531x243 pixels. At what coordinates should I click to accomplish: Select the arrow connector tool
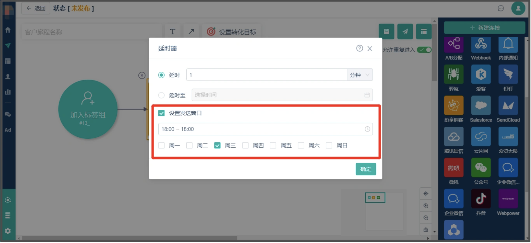[192, 32]
